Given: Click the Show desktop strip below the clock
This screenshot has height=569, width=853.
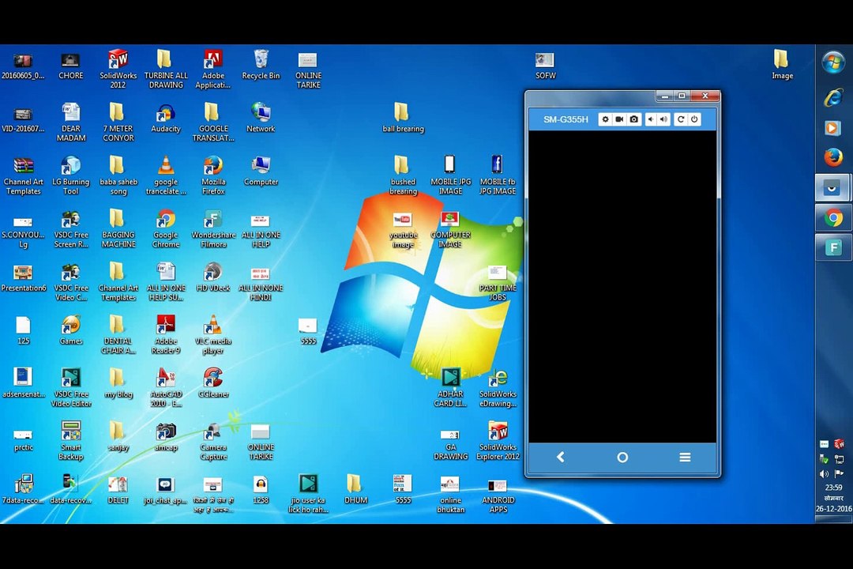Looking at the screenshot, I should (x=833, y=519).
